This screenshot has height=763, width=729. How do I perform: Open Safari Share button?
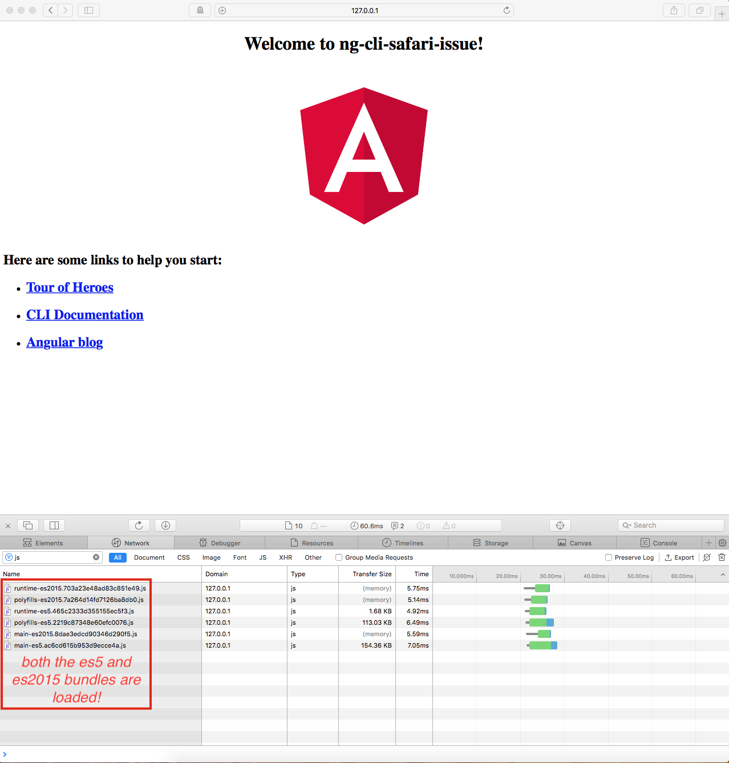(674, 10)
